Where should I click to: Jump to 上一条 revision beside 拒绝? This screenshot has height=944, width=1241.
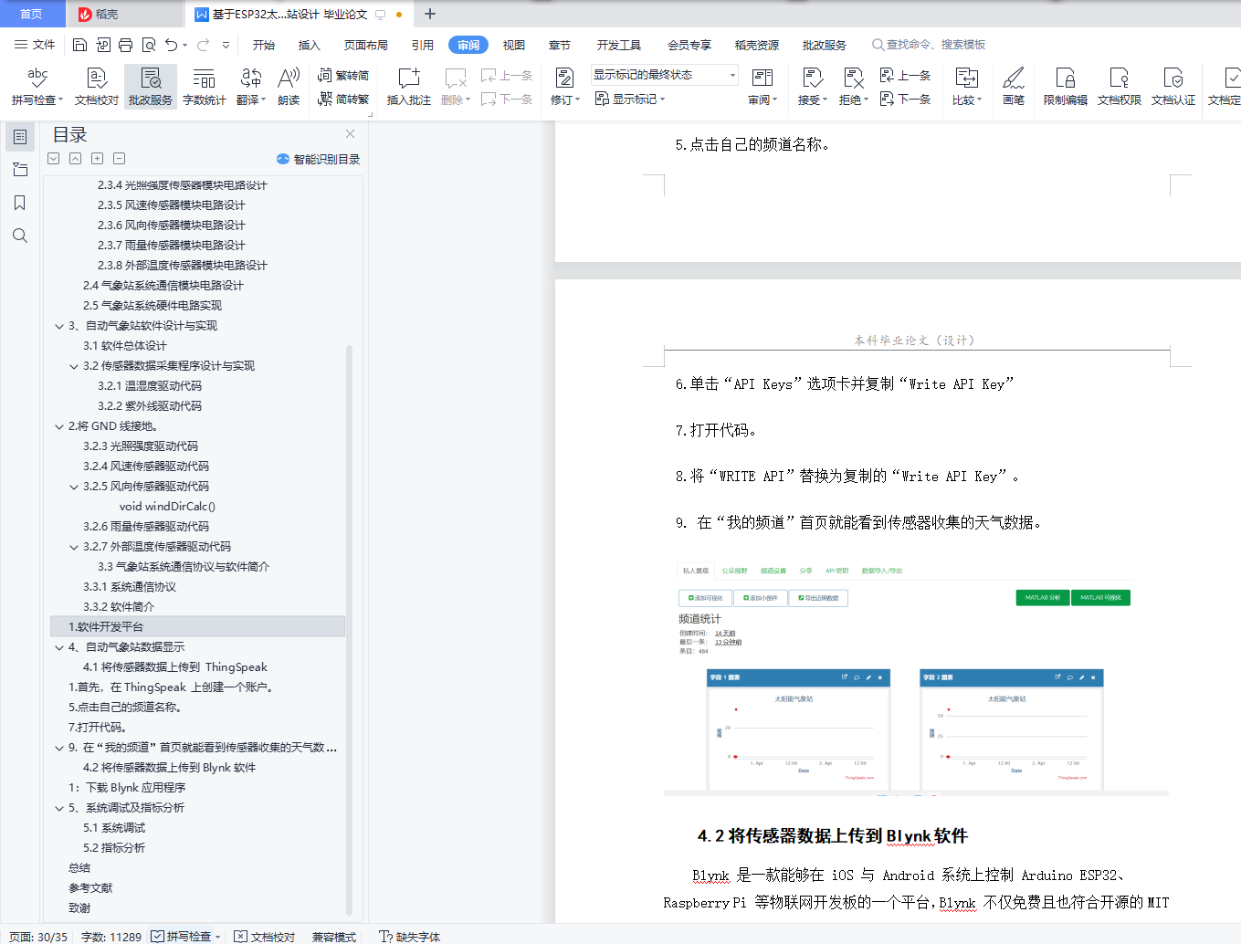(905, 75)
